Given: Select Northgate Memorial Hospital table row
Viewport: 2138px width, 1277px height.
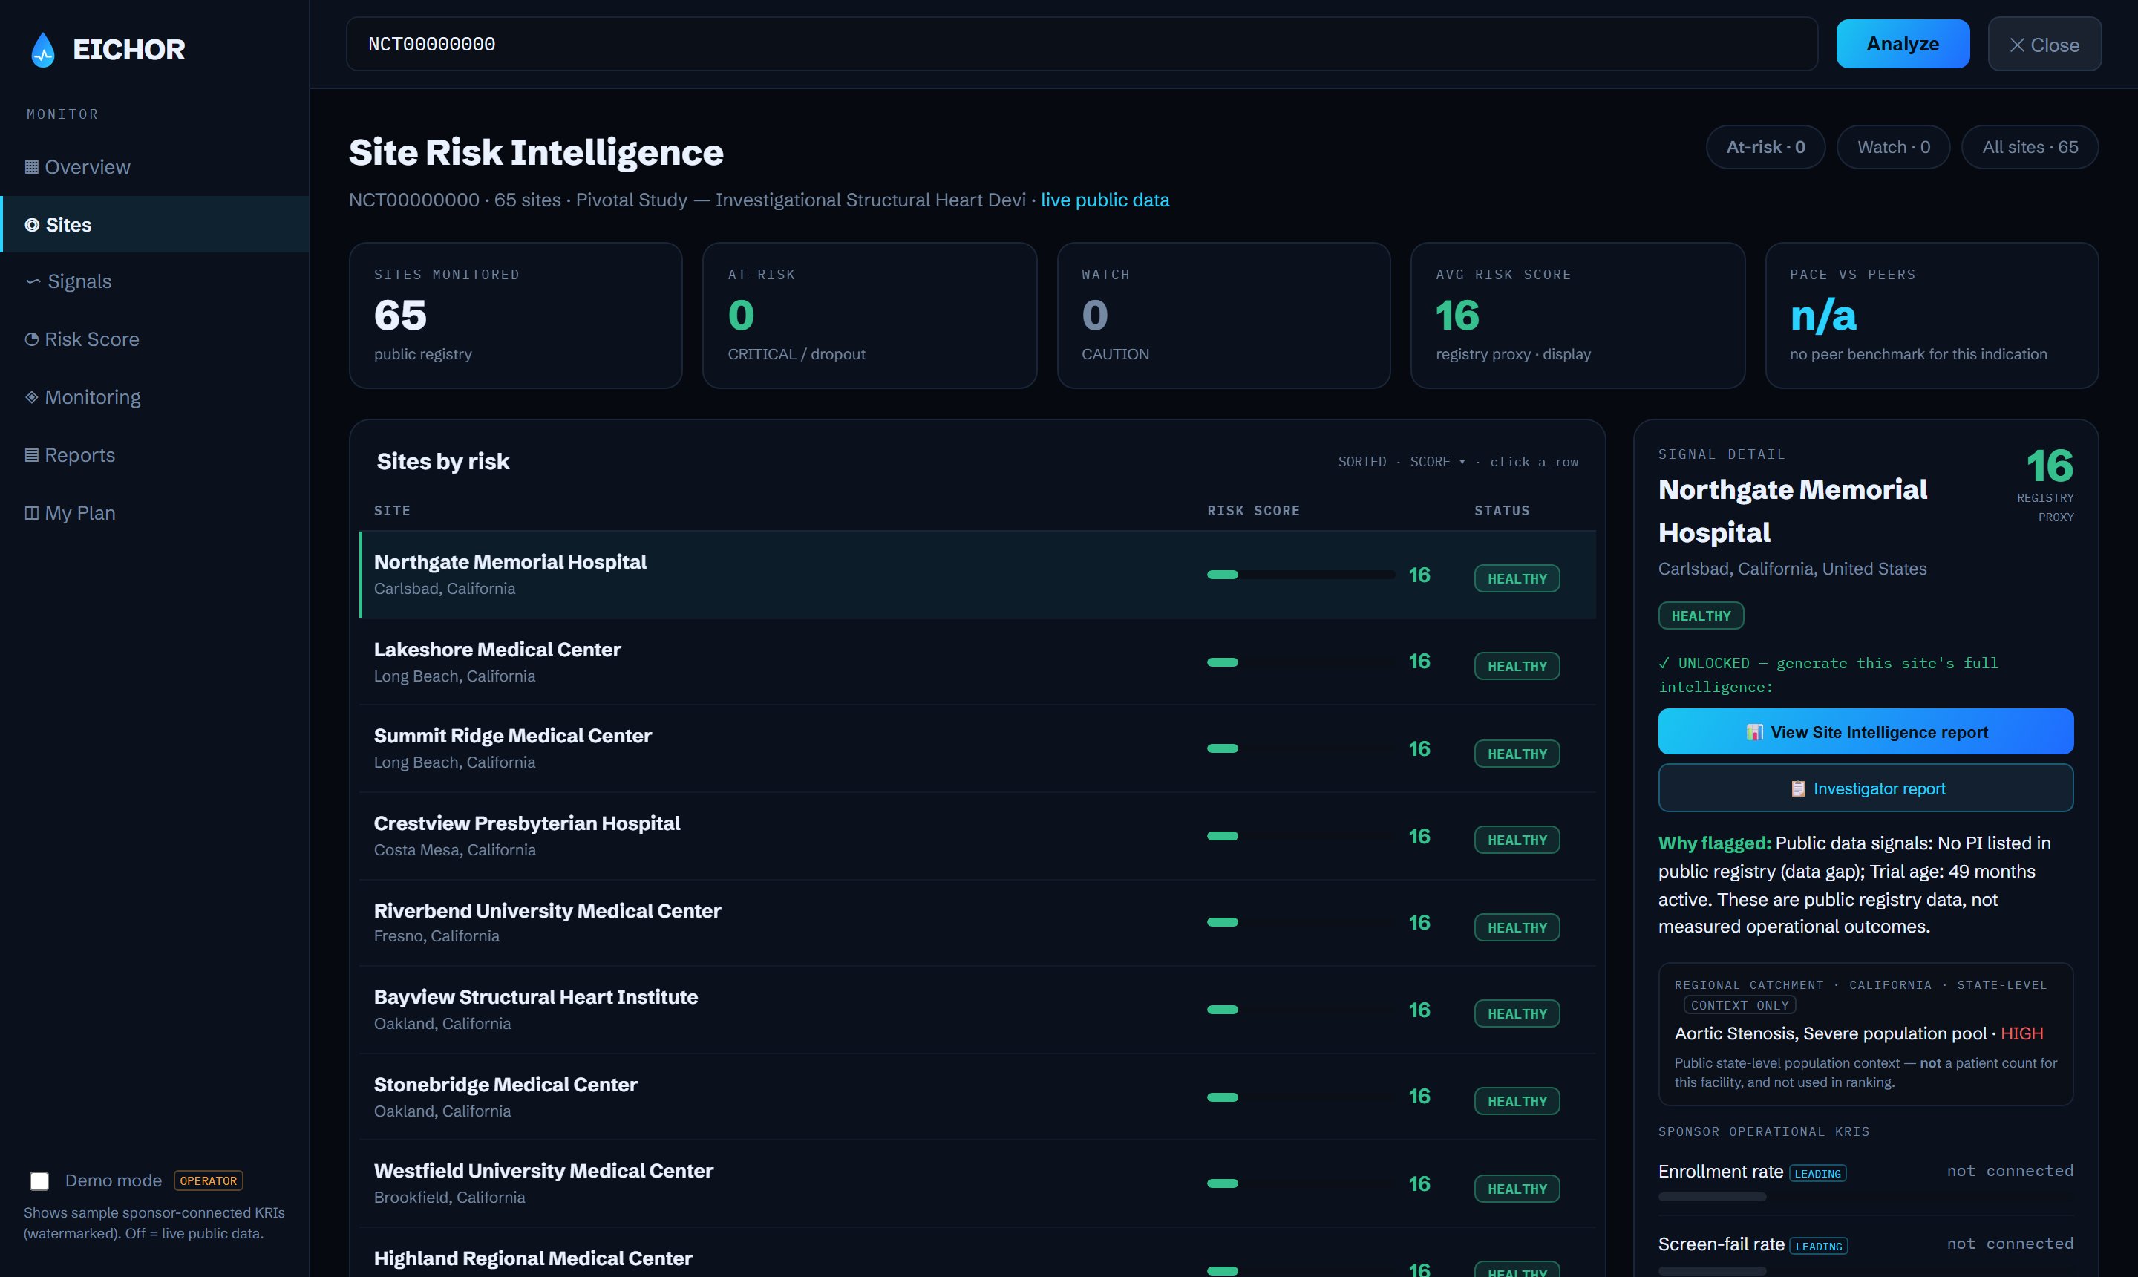Looking at the screenshot, I should pyautogui.click(x=978, y=575).
